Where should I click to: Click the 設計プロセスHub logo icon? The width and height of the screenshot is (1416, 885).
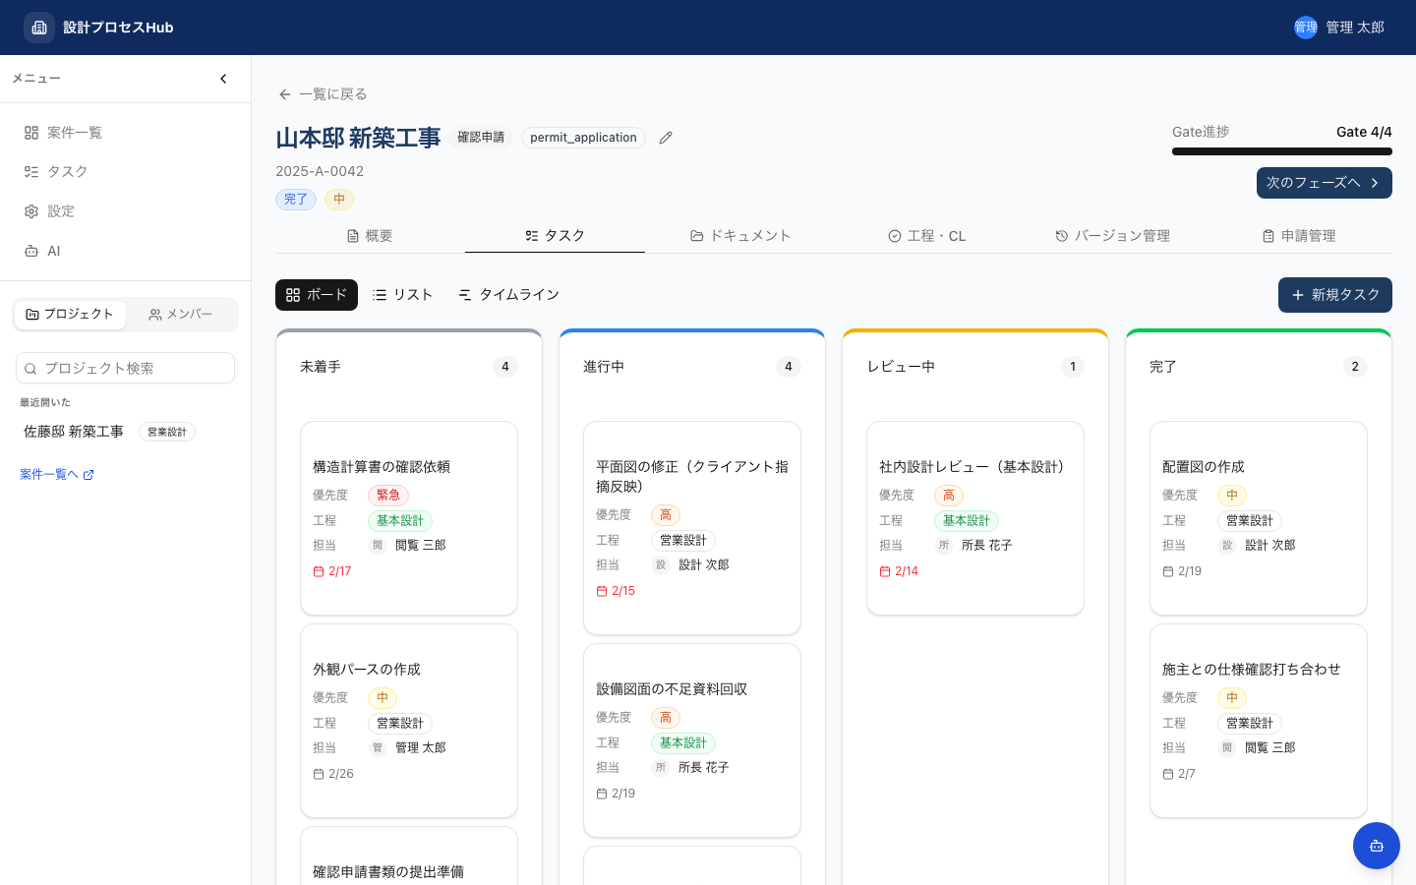point(39,28)
